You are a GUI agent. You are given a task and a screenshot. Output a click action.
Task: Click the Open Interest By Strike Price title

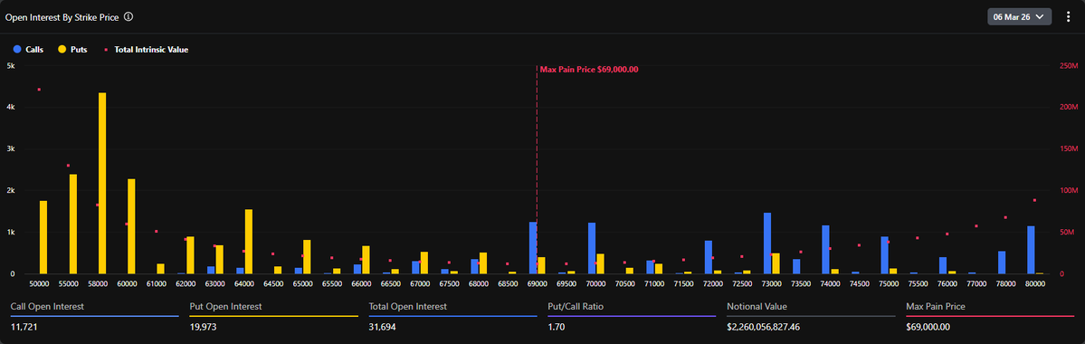[x=62, y=16]
